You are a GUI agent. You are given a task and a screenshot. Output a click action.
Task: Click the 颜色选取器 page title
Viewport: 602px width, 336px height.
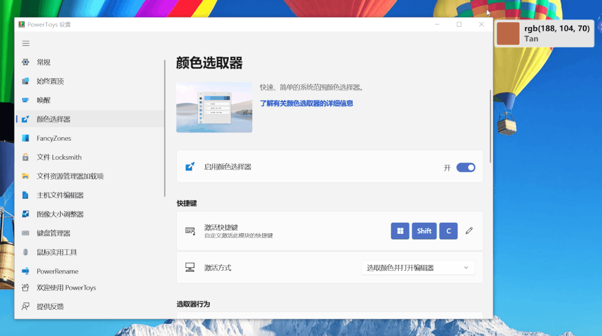209,63
